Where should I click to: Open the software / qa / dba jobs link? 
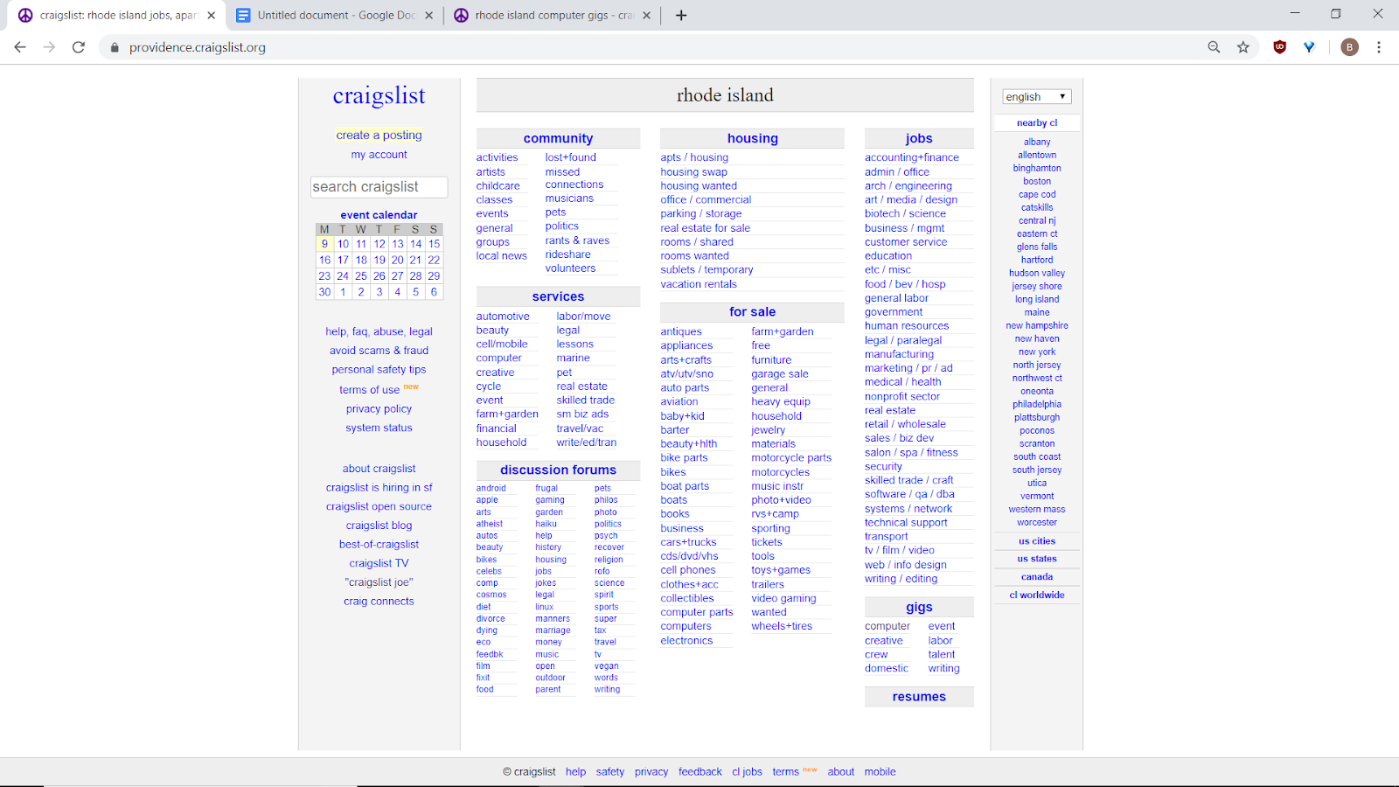[909, 494]
